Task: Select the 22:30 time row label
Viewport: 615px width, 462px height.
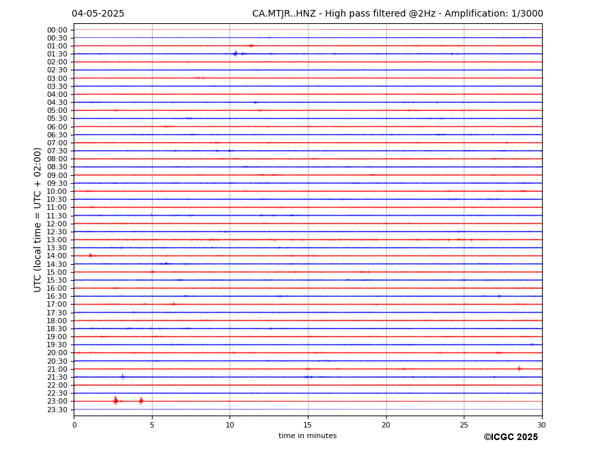Action: 57,394
